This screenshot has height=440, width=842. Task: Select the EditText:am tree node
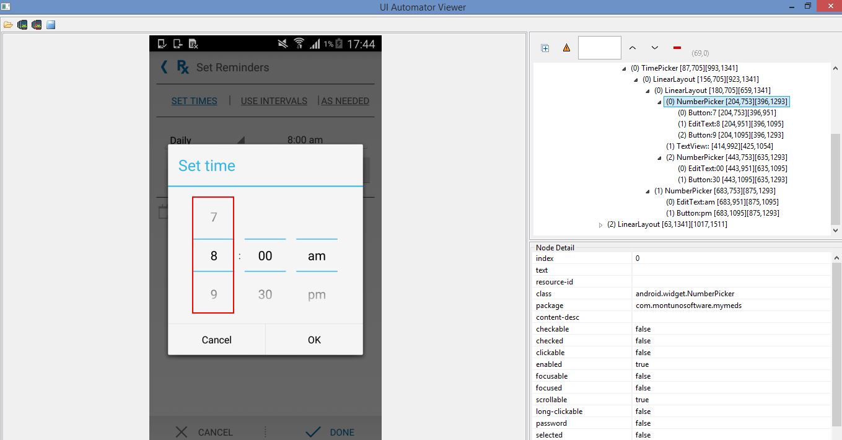(x=722, y=202)
